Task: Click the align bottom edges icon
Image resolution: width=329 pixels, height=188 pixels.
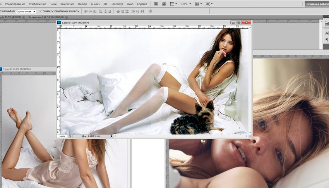Action: [x=94, y=11]
